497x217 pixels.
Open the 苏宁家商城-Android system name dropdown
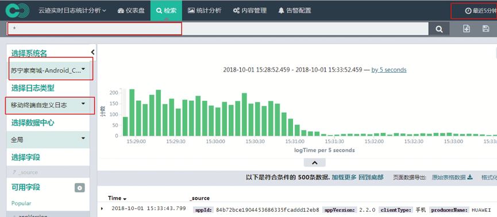click(48, 70)
